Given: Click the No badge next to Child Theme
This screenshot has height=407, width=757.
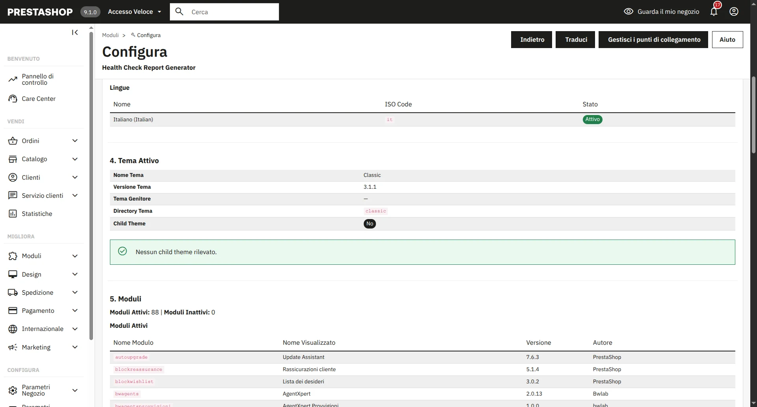Looking at the screenshot, I should pos(370,223).
